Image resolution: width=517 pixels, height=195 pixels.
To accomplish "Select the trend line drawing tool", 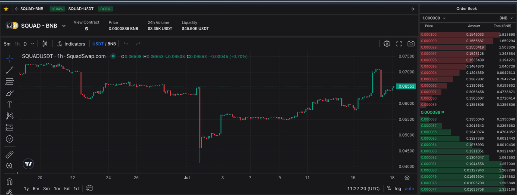I will click(9, 70).
